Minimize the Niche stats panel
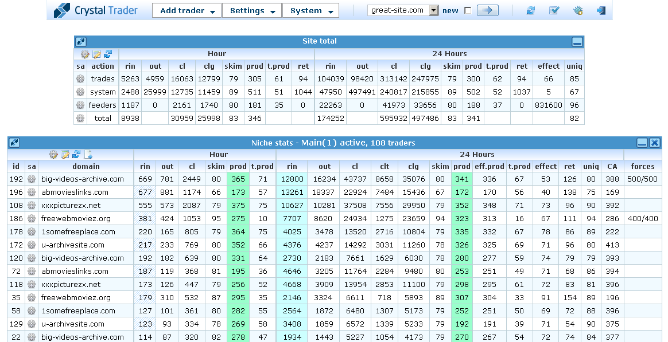The height and width of the screenshot is (342, 668). [x=642, y=143]
